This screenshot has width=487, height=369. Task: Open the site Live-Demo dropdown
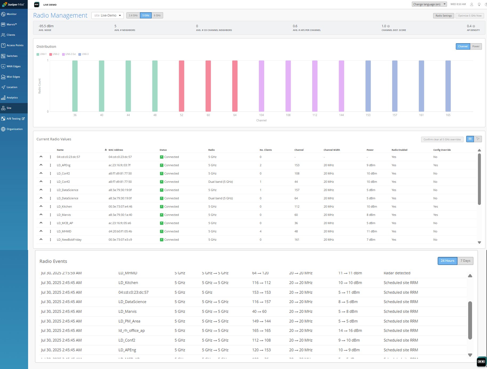coord(107,15)
